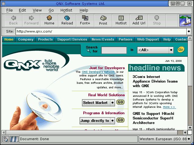
Task: Reload the page with the Reload button
Action: (x=67, y=20)
